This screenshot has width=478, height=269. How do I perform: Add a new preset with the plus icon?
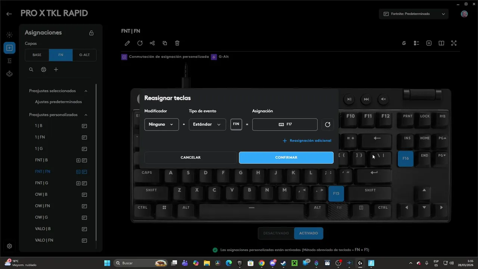[56, 69]
